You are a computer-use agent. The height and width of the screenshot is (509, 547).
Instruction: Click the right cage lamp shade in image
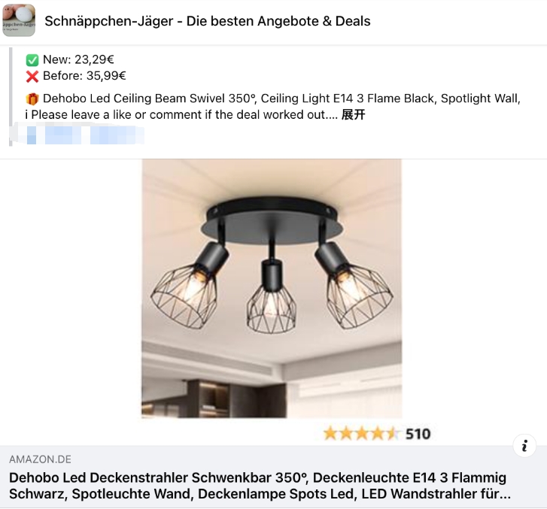pos(360,296)
